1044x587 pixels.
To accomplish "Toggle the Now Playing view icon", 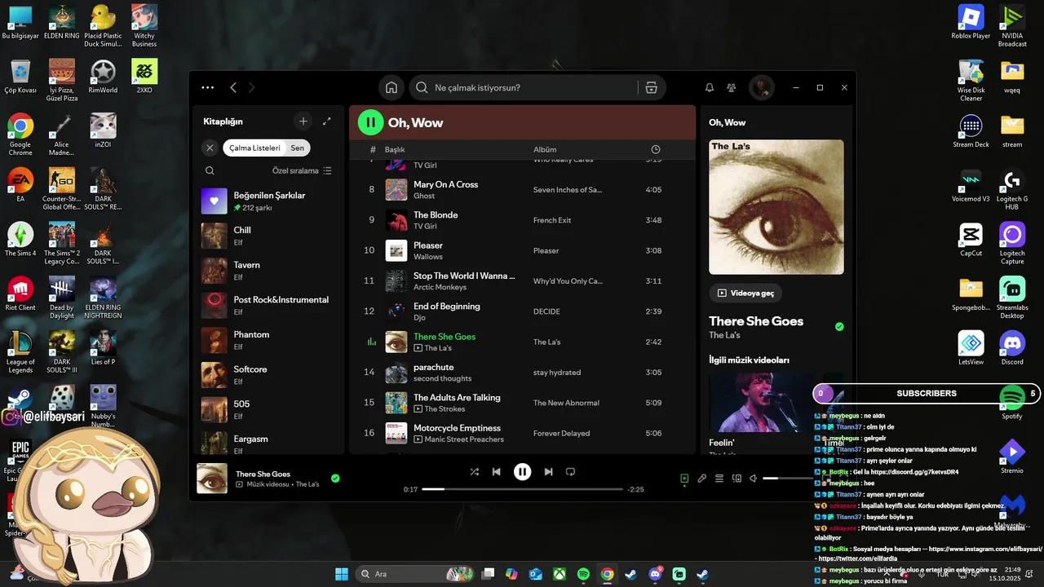I will [x=684, y=479].
